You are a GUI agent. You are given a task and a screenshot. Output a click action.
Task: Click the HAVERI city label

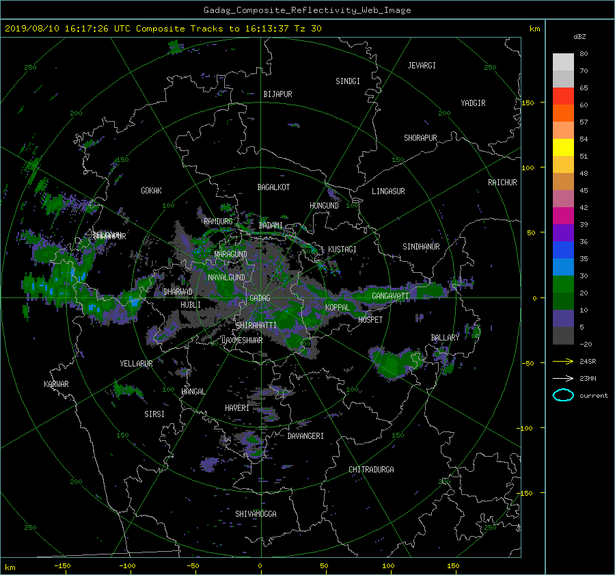pyautogui.click(x=237, y=408)
